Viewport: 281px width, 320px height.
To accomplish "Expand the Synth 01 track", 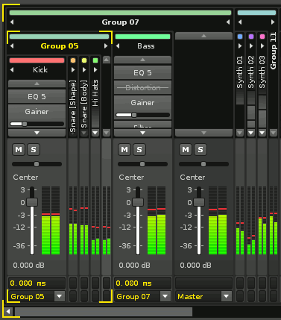I will click(240, 46).
